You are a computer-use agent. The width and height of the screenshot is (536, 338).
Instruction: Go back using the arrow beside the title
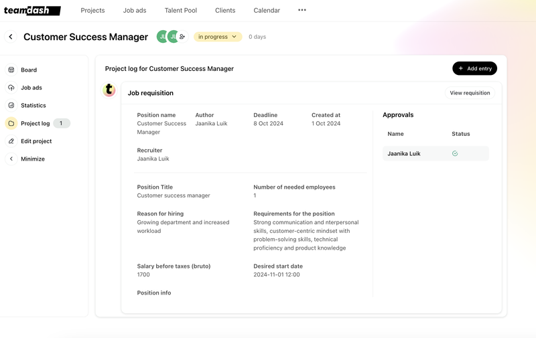click(x=11, y=37)
